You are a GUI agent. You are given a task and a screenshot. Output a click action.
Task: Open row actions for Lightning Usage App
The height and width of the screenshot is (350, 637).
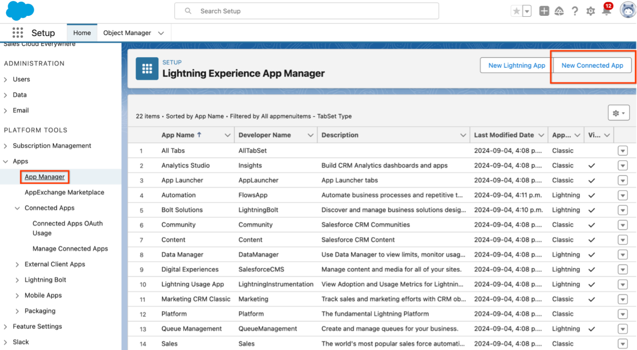[623, 285]
